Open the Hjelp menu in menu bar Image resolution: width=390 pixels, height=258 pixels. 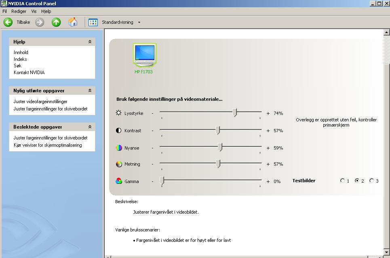coord(46,11)
